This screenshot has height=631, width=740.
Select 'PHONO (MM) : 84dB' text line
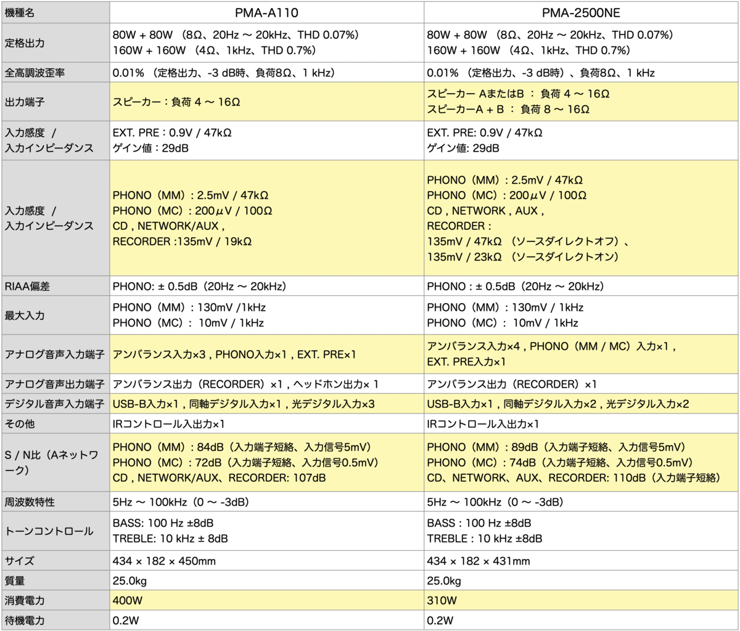[x=242, y=447]
